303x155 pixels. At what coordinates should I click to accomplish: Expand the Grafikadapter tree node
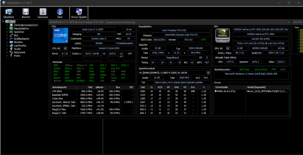point(7,39)
